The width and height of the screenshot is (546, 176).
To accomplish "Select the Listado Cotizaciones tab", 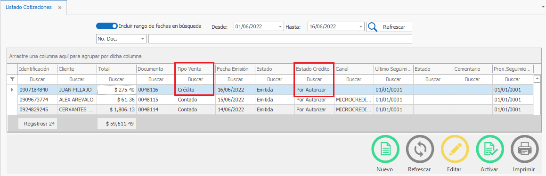I will click(x=29, y=8).
